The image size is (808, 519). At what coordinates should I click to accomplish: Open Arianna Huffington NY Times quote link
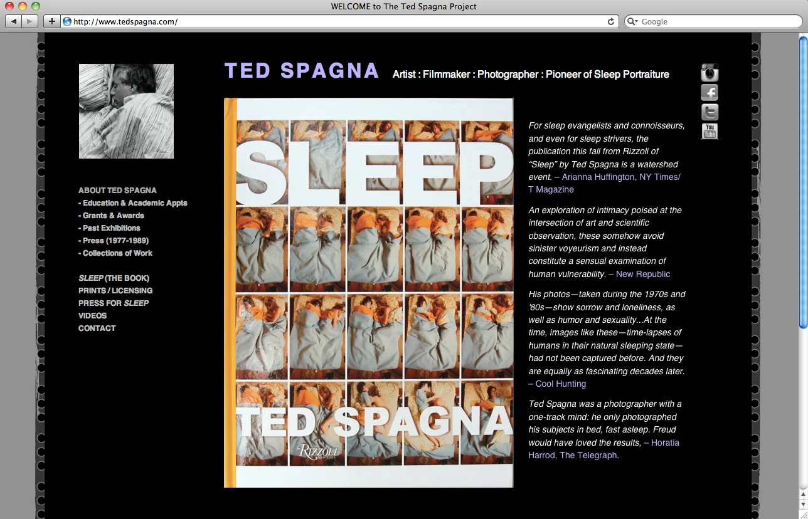(x=604, y=183)
